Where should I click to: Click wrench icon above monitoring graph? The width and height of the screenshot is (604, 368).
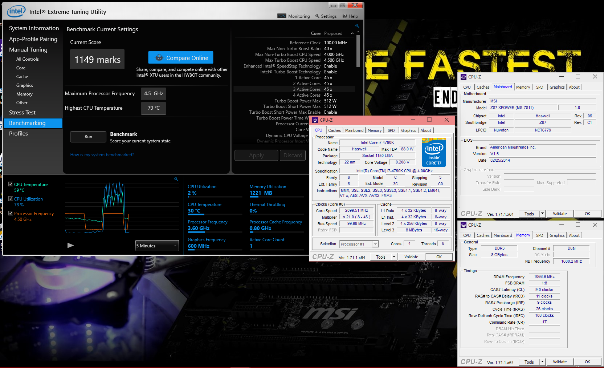pyautogui.click(x=176, y=179)
